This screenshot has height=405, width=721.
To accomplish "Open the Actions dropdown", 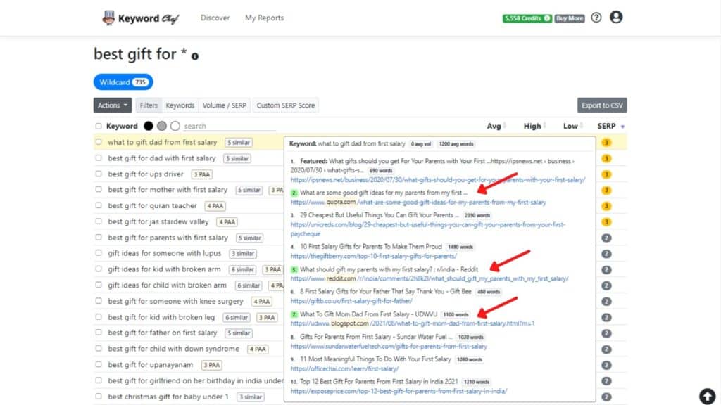I will 112,105.
